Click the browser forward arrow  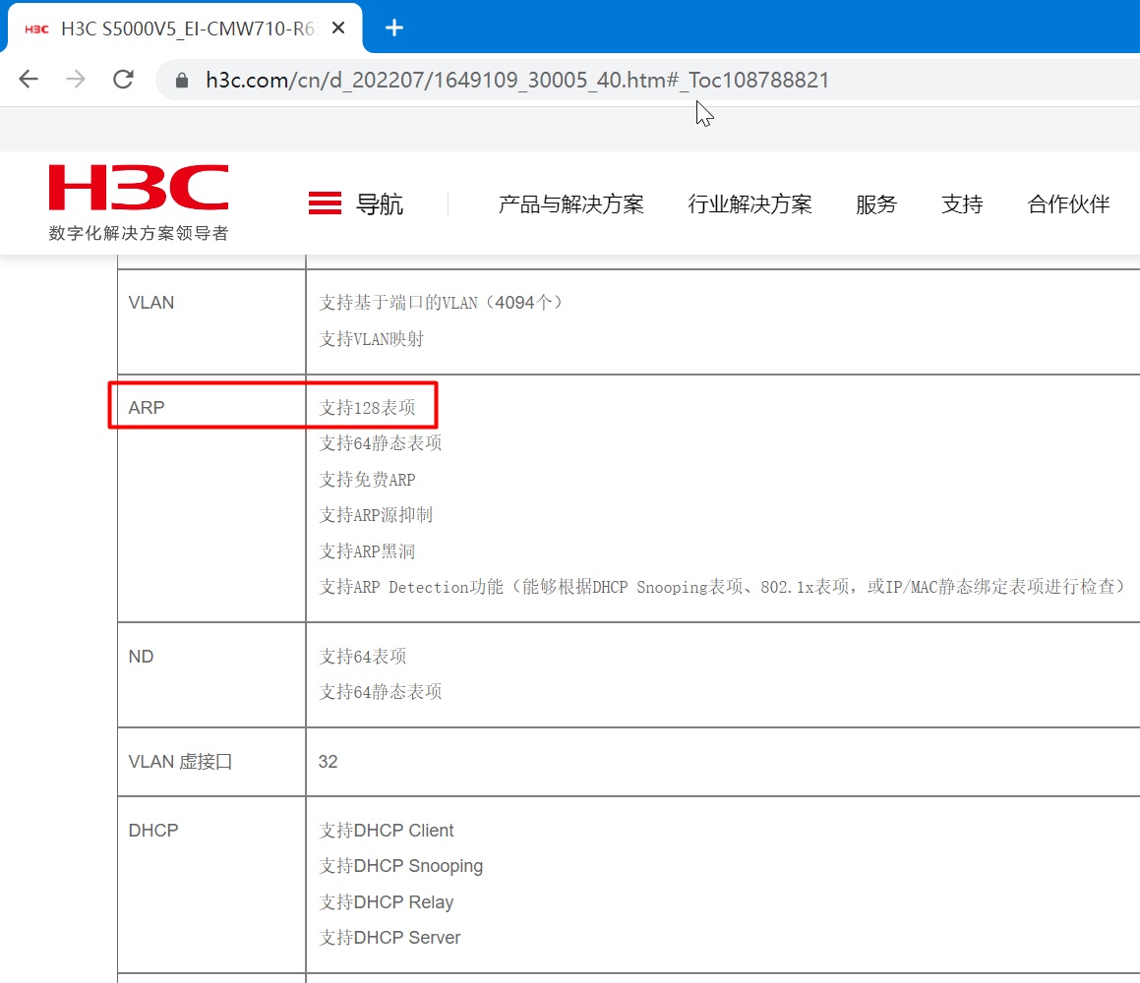click(x=76, y=79)
